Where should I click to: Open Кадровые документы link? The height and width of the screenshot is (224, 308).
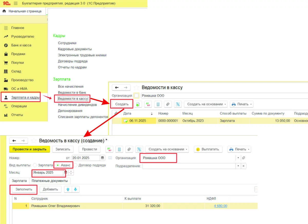click(75, 49)
